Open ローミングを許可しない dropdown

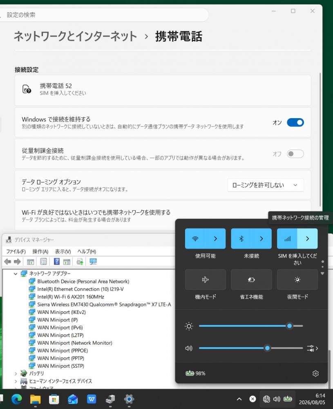tap(265, 185)
